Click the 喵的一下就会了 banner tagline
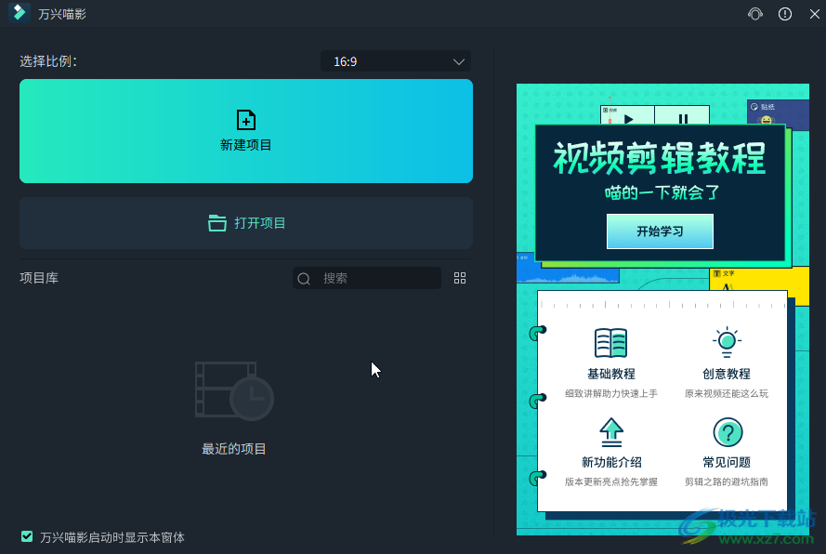 662,192
